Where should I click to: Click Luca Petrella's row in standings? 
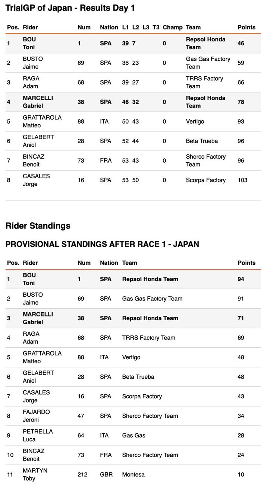pos(130,436)
